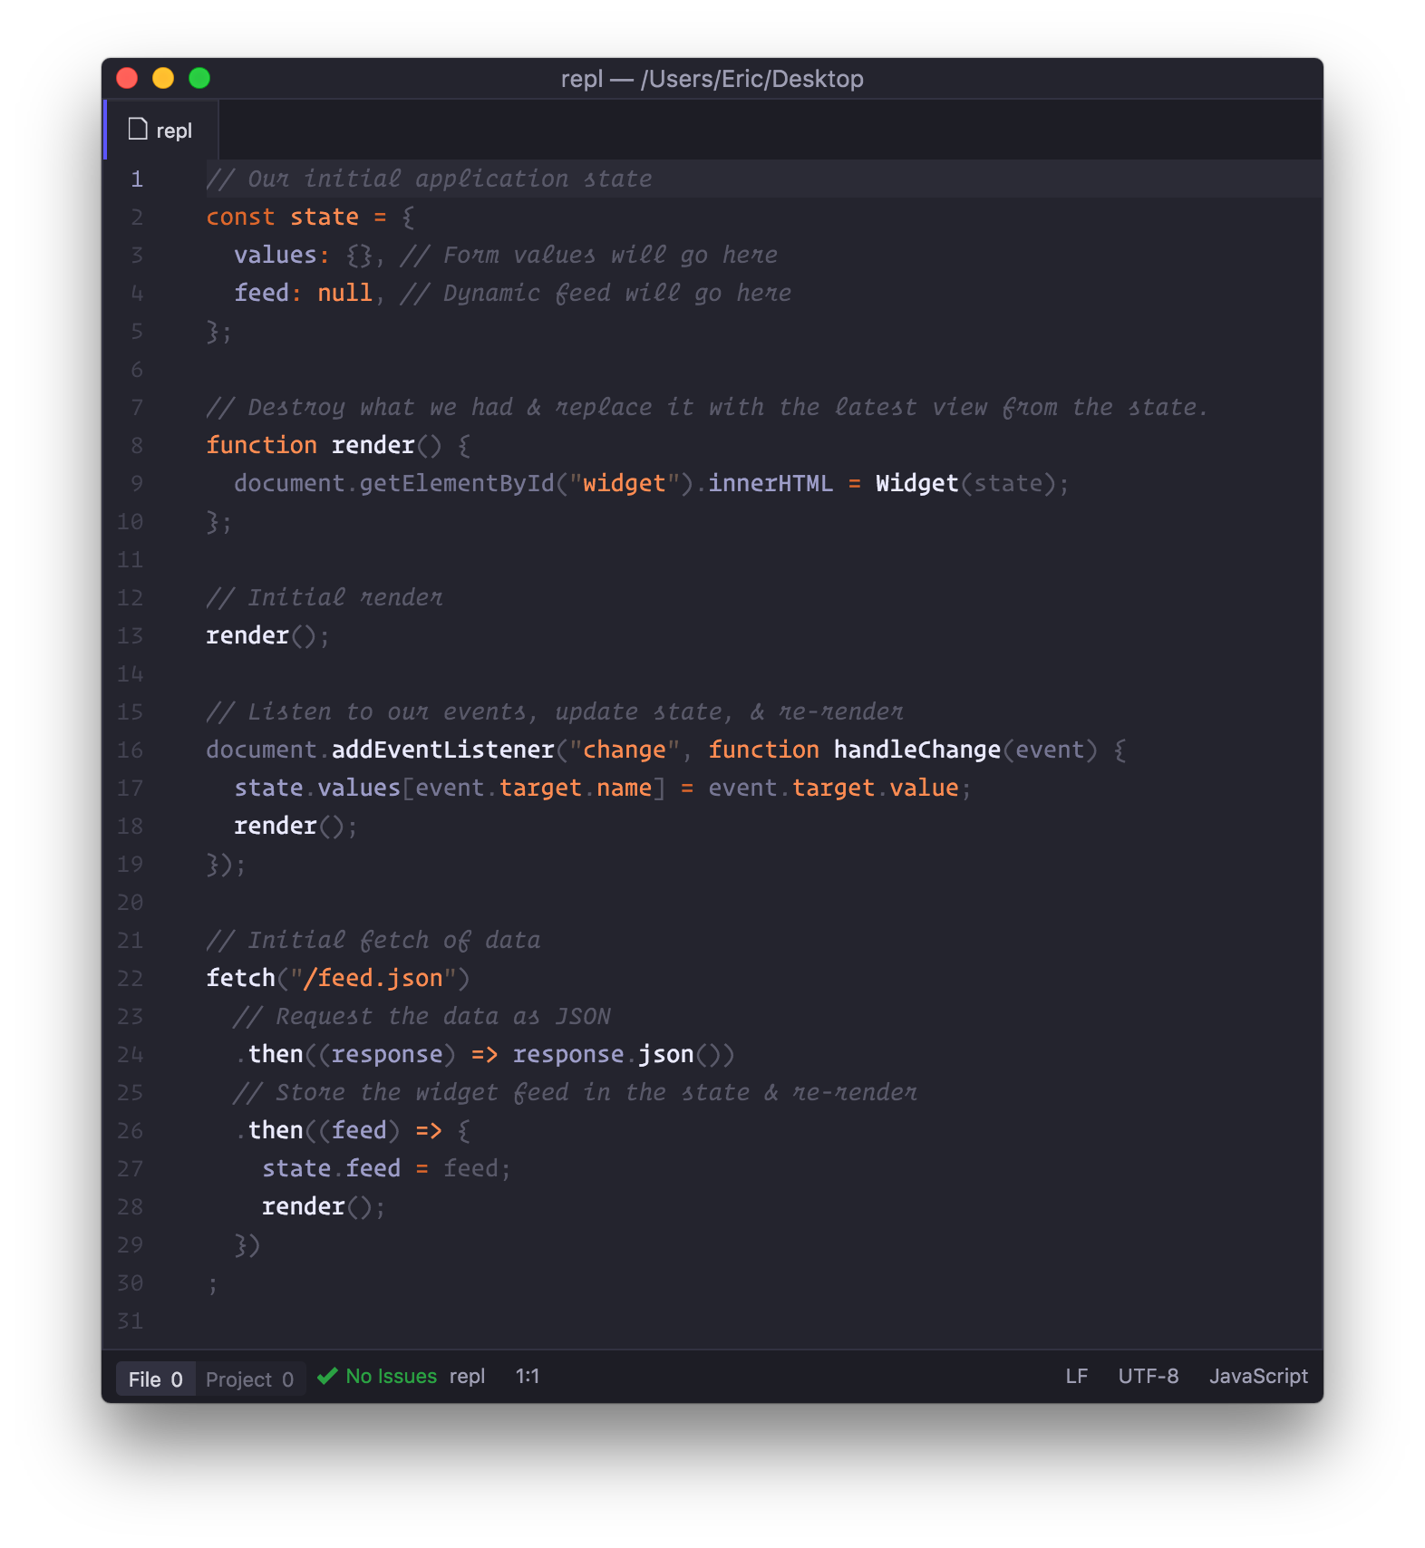
Task: Minimize the window with the yellow button
Action: click(163, 79)
